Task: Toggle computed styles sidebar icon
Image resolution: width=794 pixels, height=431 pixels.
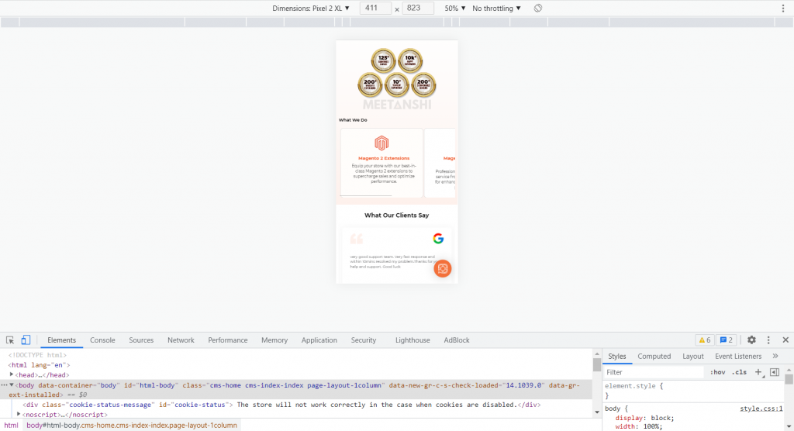Action: coord(774,372)
